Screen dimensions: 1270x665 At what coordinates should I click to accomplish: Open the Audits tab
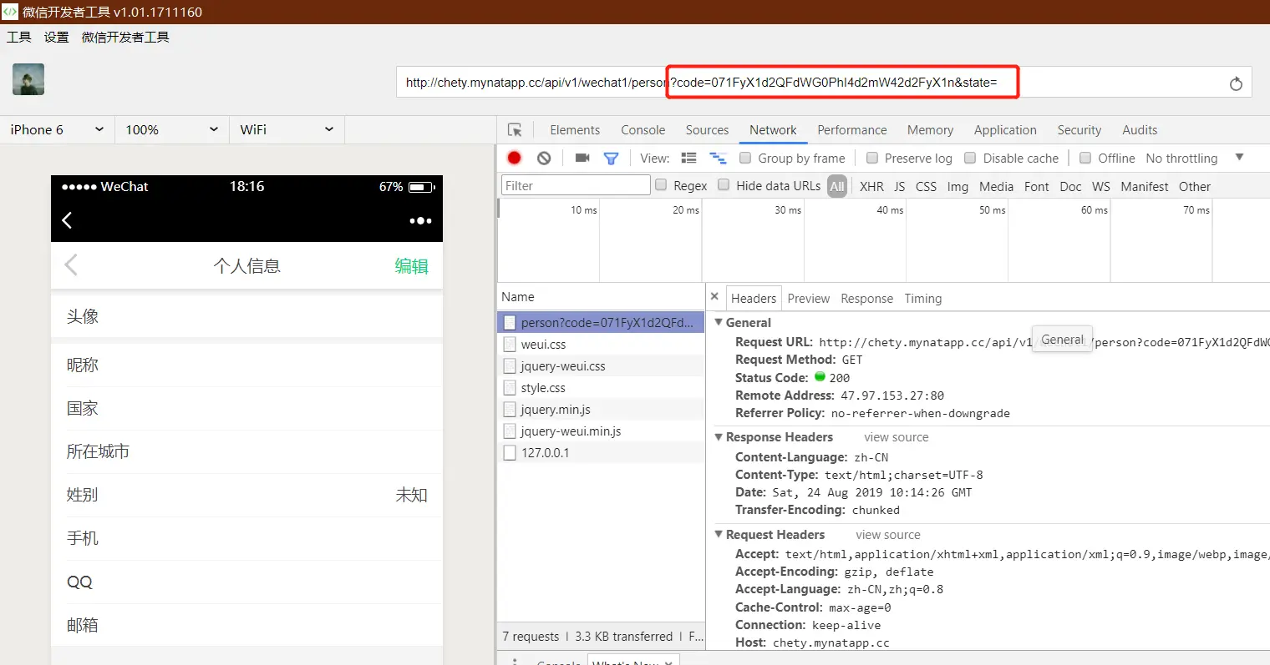click(1140, 130)
